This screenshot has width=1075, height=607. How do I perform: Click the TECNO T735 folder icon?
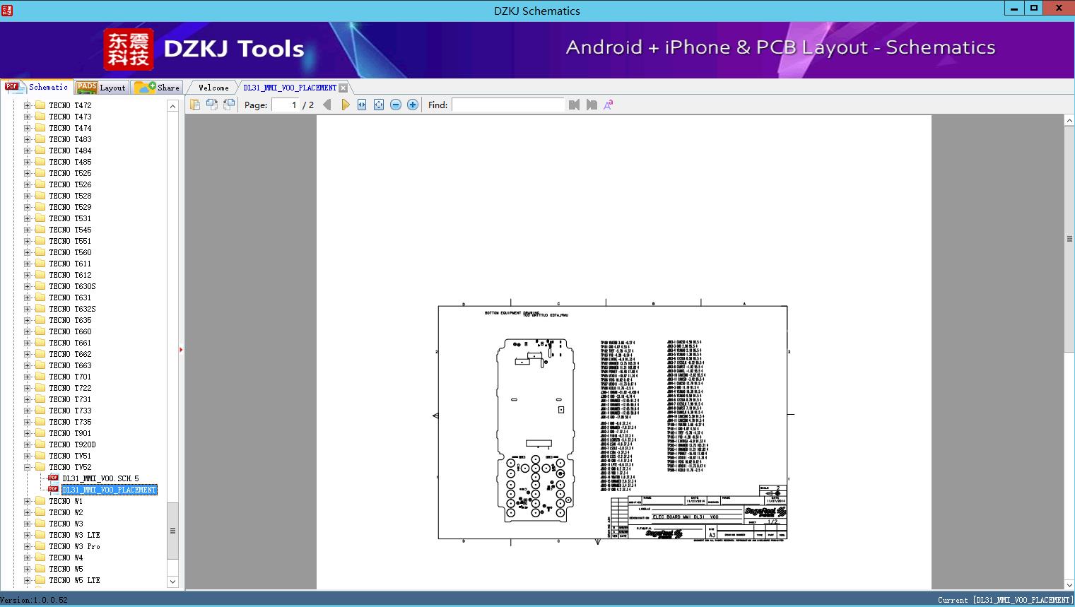tap(40, 422)
